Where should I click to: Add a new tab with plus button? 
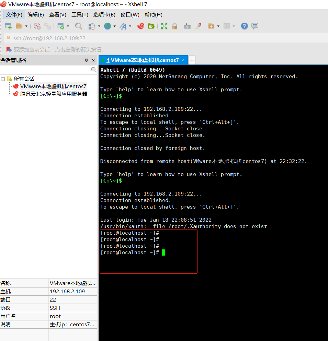pyautogui.click(x=192, y=60)
